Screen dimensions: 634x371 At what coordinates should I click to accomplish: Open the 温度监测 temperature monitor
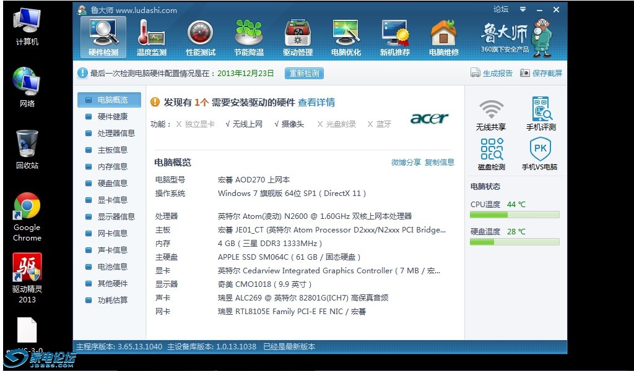[152, 37]
